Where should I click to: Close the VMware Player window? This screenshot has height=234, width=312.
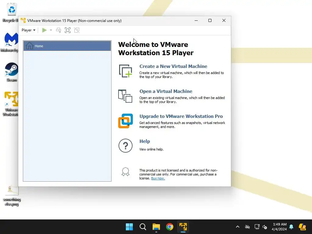coord(224,20)
